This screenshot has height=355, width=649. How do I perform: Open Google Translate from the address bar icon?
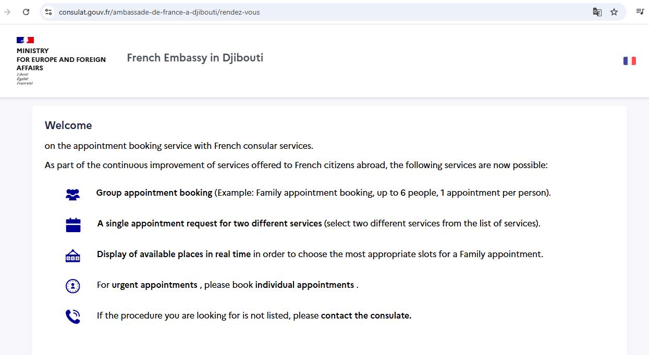[596, 11]
